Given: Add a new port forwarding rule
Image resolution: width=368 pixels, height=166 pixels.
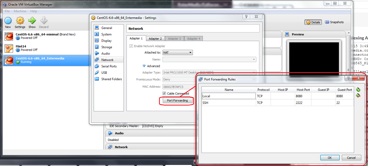Looking at the screenshot, I should pyautogui.click(x=358, y=90).
